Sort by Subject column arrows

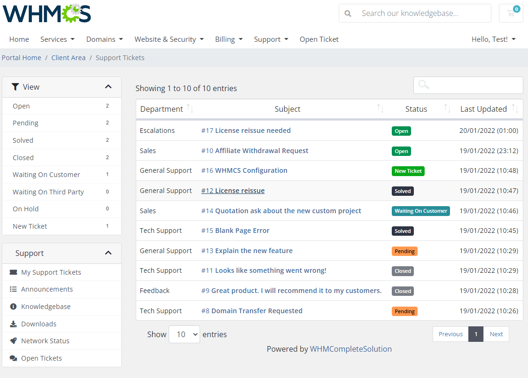(380, 109)
